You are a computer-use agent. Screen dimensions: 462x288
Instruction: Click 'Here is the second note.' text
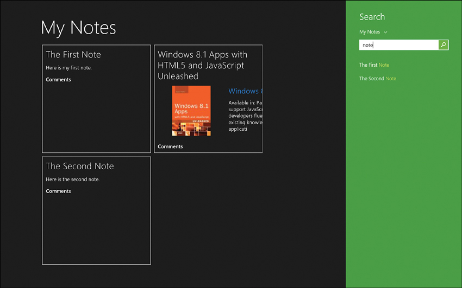(x=72, y=180)
